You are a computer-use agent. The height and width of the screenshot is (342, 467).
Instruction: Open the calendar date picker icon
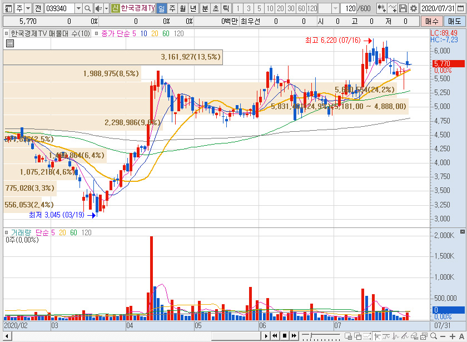[460, 8]
